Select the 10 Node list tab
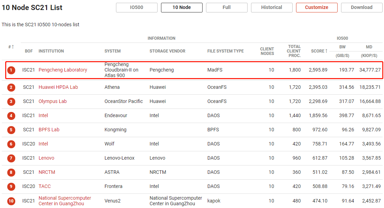 tap(181, 7)
